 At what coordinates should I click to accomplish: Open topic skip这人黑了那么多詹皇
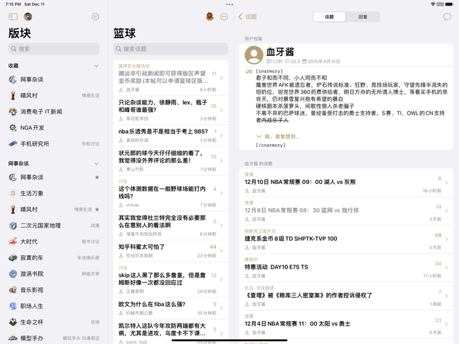tap(170, 279)
